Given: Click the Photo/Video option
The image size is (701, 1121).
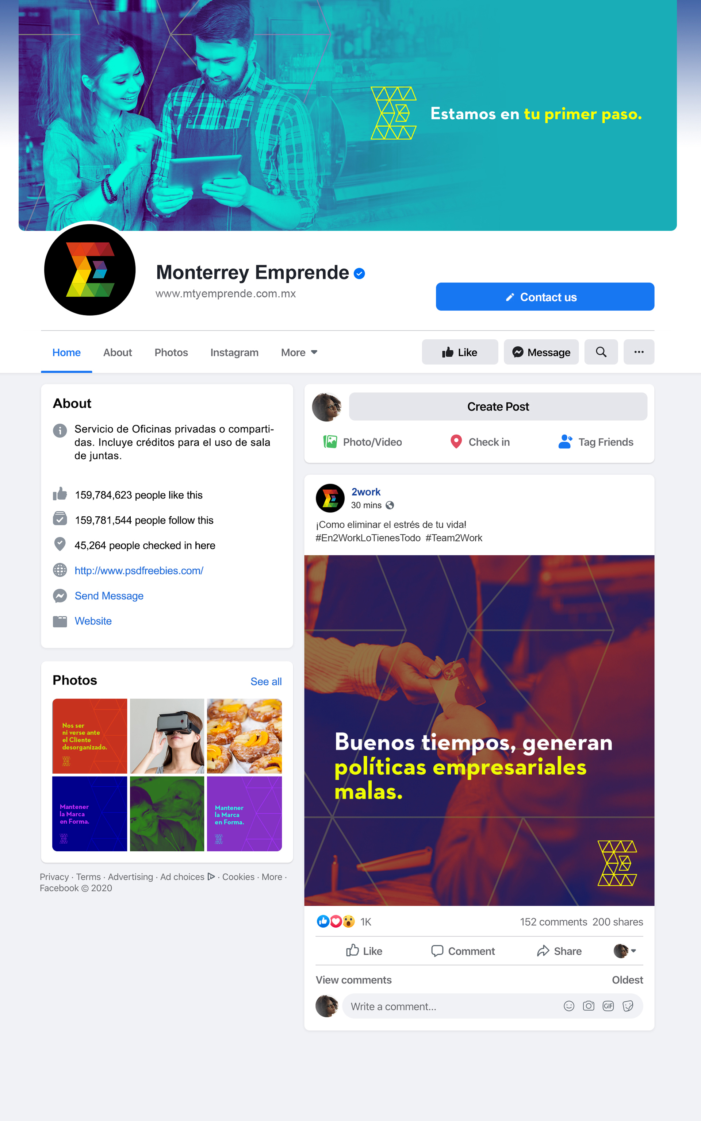Looking at the screenshot, I should 363,442.
